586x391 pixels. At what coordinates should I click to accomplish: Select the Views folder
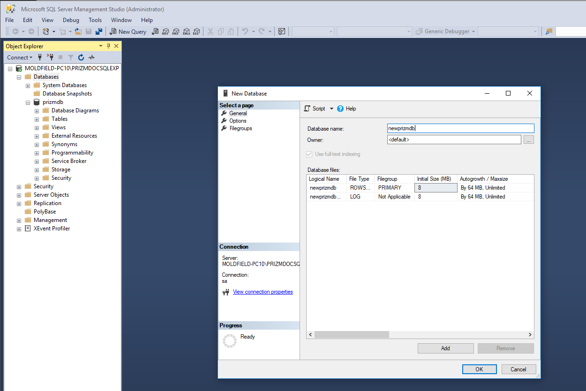tap(59, 127)
